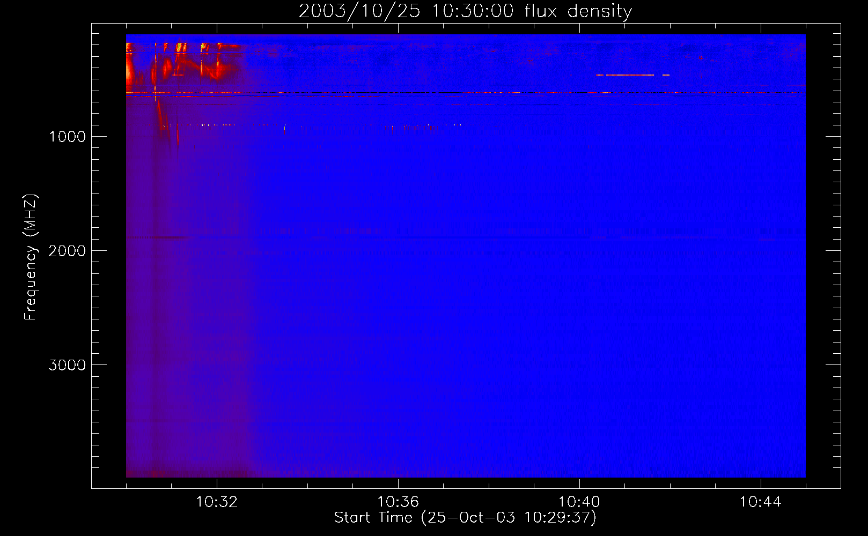Click the 10:32 time tick label

[217, 502]
